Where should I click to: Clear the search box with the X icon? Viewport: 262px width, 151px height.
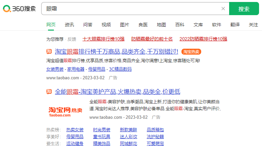click(223, 9)
